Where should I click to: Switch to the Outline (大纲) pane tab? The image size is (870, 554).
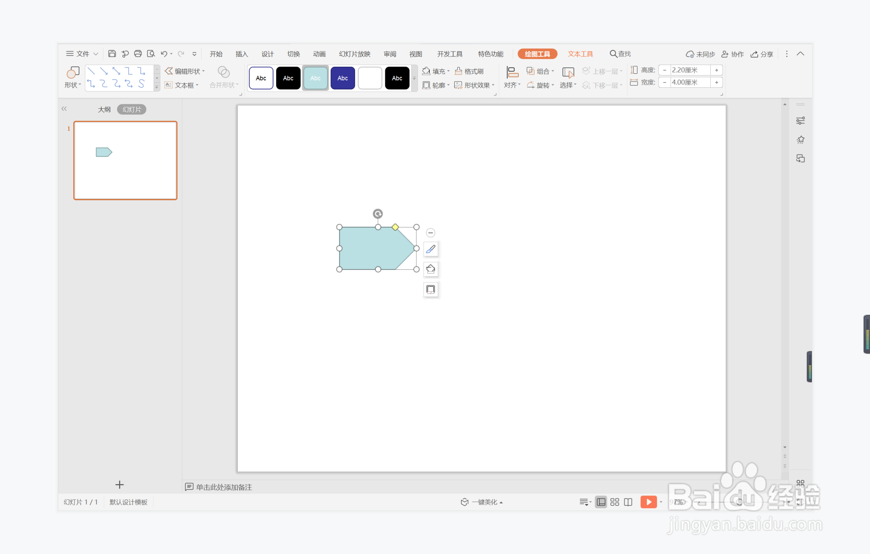coord(104,110)
